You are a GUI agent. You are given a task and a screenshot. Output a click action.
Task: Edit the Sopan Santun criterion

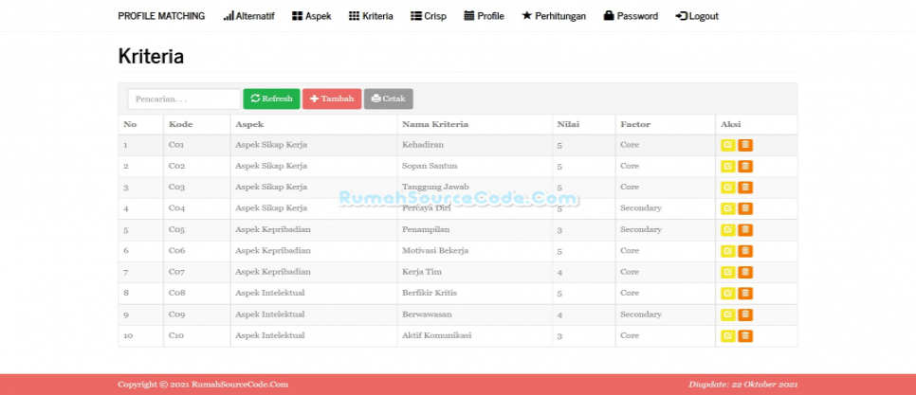pyautogui.click(x=728, y=167)
